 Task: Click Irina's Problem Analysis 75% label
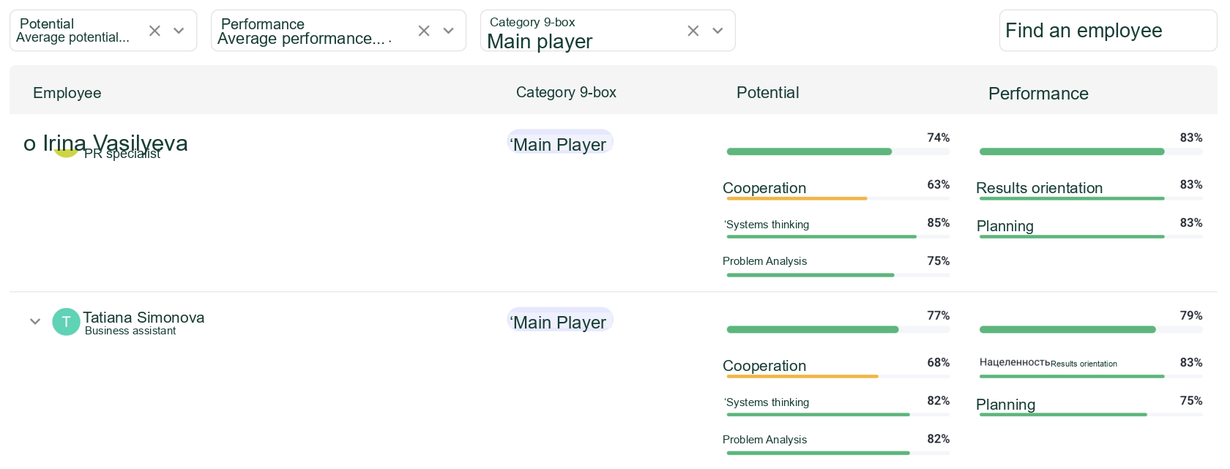764,261
